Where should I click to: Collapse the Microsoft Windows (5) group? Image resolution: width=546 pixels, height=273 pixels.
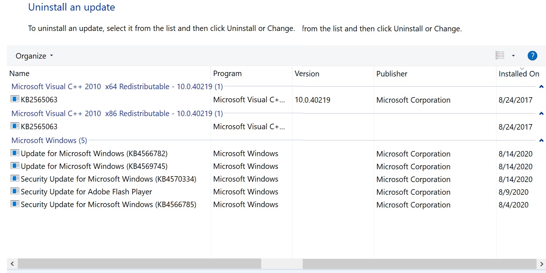pos(541,141)
